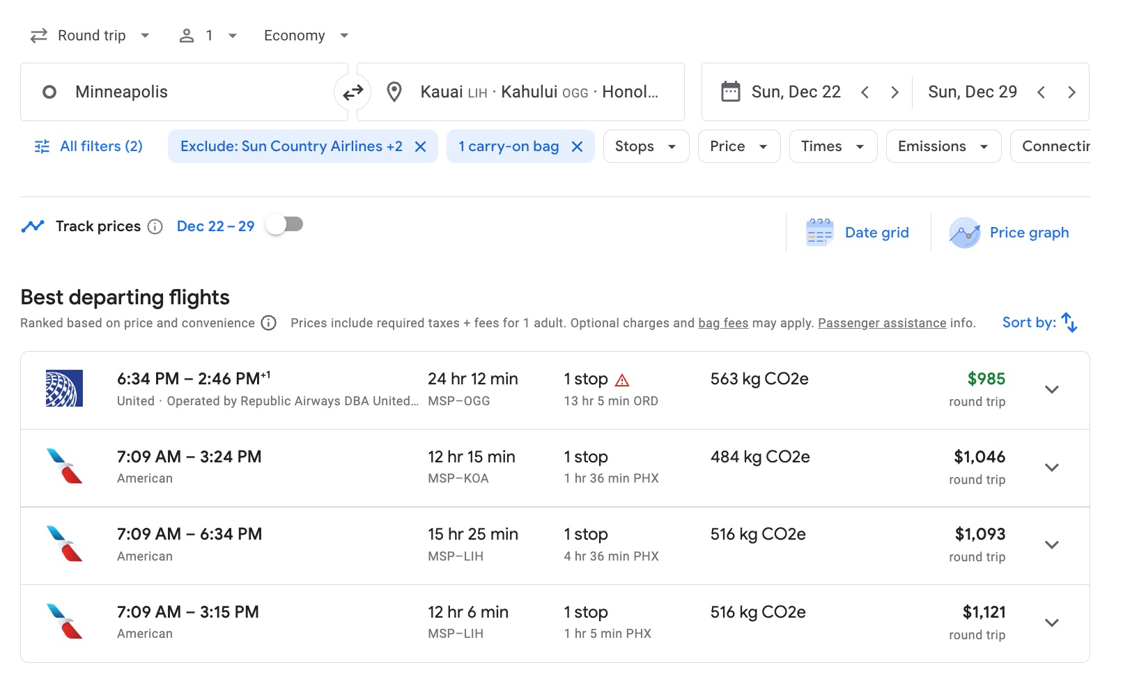Open Sort by options
Screen dimensions: 1123x688
click(x=1039, y=322)
